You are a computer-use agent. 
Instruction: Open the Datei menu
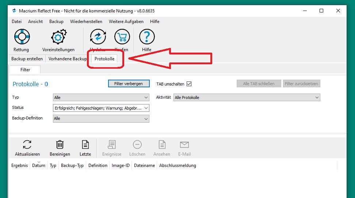click(16, 22)
